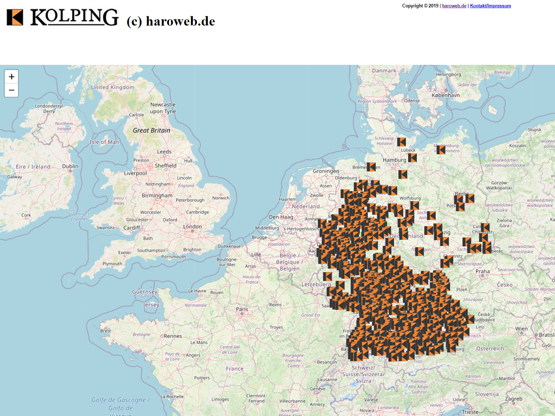This screenshot has height=416, width=555.
Task: Select the marker just below the Lübeck label
Action: click(412, 158)
